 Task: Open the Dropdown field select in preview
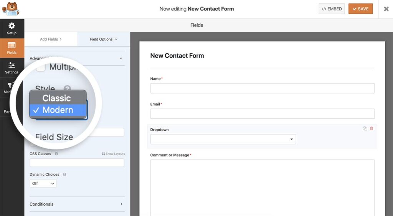(223, 139)
